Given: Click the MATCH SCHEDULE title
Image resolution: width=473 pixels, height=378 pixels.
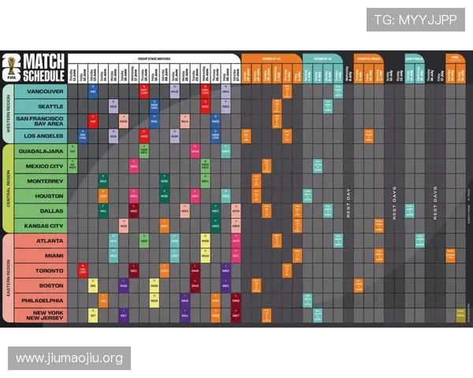Looking at the screenshot, I should tap(44, 69).
